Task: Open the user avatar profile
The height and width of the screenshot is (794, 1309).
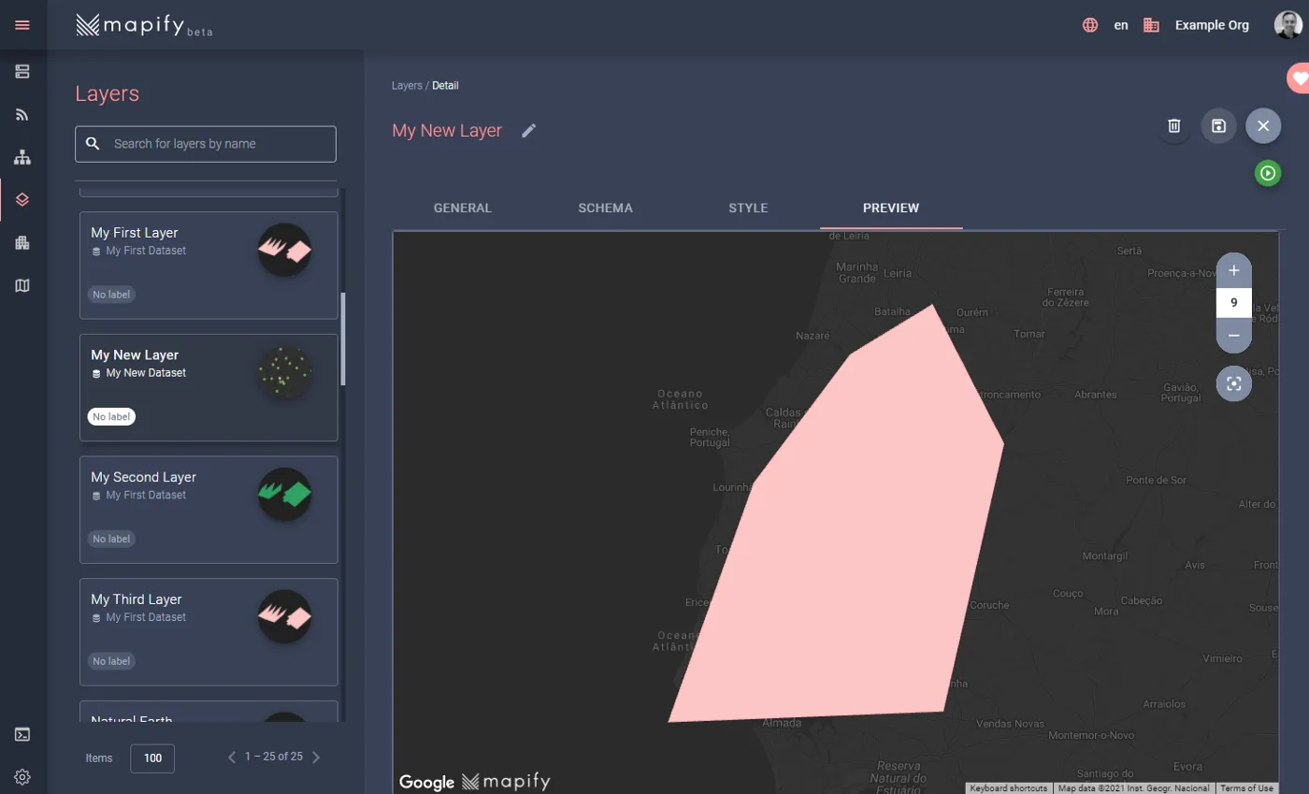Action: tap(1288, 25)
